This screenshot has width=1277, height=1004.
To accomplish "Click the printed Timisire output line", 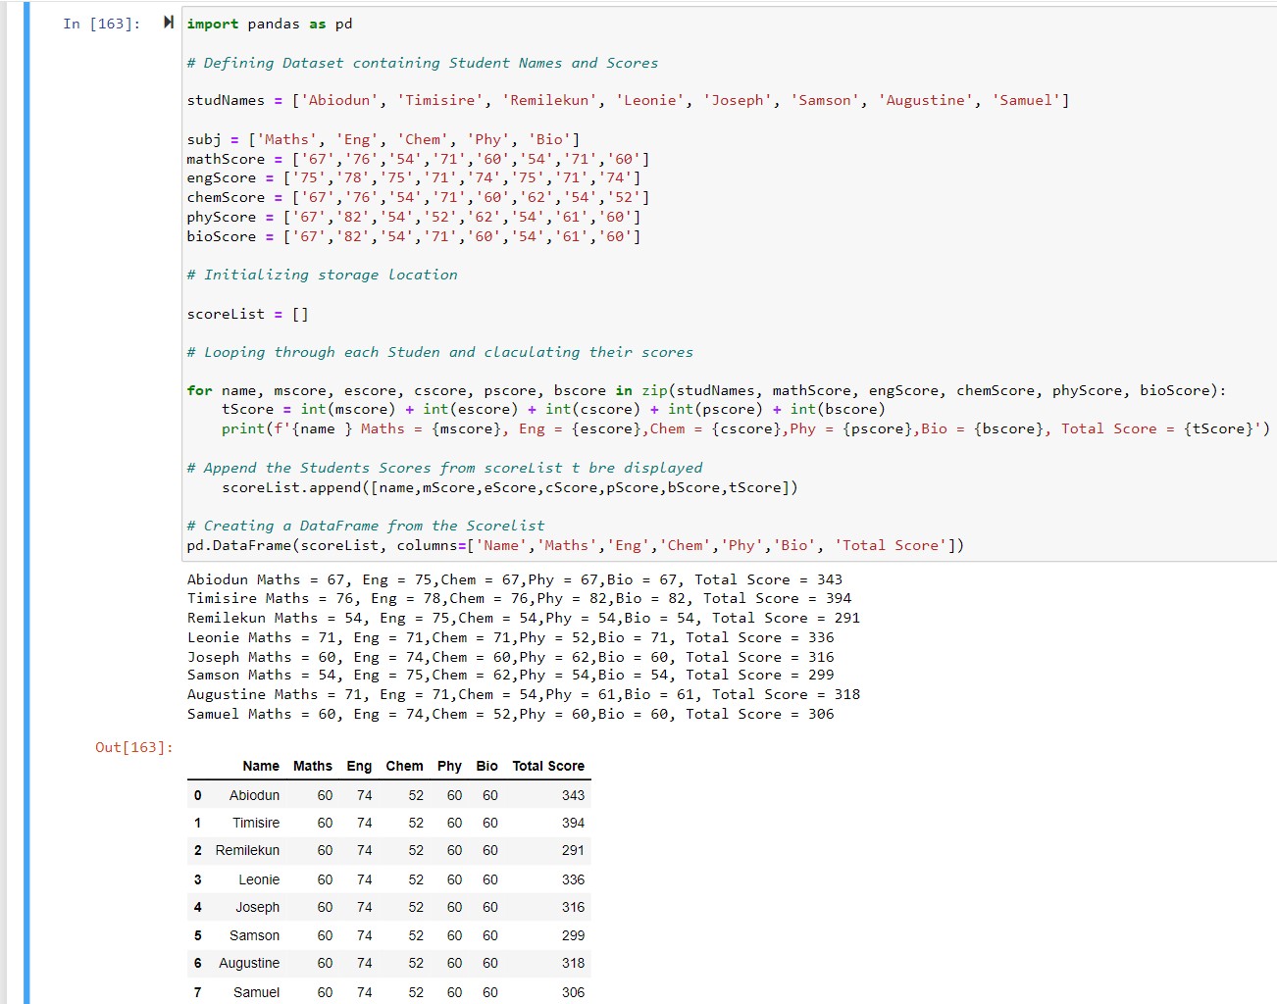I will pos(519,598).
